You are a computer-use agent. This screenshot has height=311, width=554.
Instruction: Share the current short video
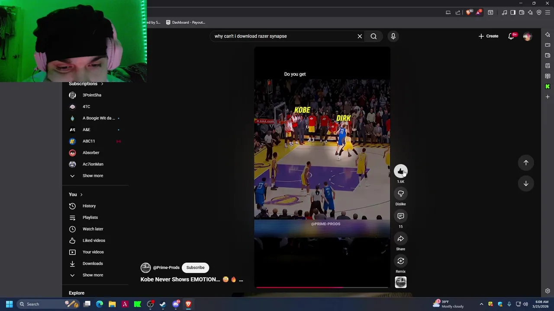click(401, 238)
